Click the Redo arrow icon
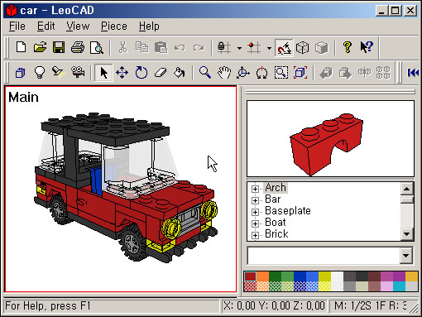 [199, 47]
